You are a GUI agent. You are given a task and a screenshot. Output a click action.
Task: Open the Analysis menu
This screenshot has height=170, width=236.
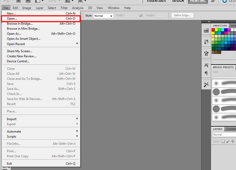click(78, 8)
